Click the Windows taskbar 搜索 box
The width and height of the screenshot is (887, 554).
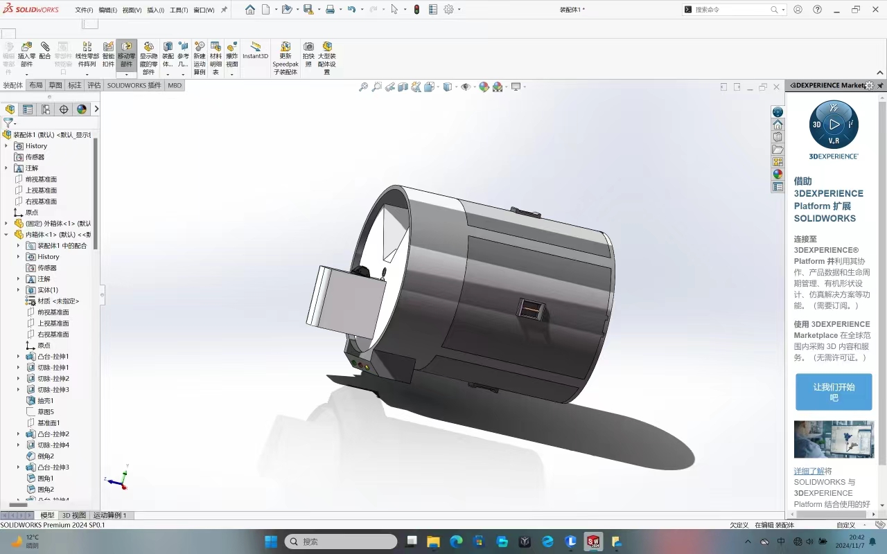(x=340, y=542)
